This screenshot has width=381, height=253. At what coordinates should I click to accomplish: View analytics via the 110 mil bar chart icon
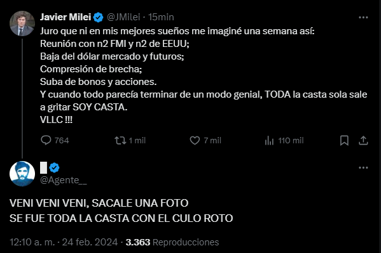(x=269, y=140)
